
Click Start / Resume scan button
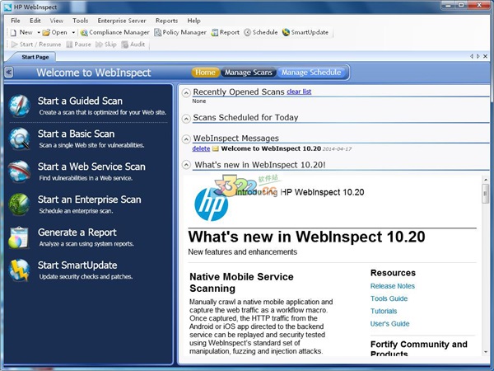(x=36, y=45)
